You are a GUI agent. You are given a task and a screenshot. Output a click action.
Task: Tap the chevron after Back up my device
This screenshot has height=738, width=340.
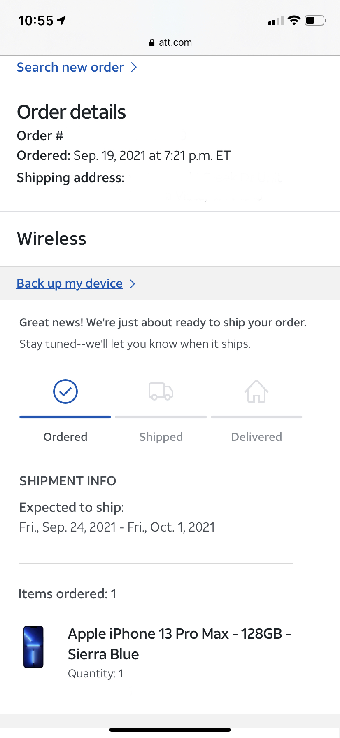tap(132, 284)
